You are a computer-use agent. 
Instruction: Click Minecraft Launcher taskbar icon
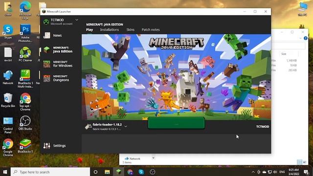pos(118,172)
